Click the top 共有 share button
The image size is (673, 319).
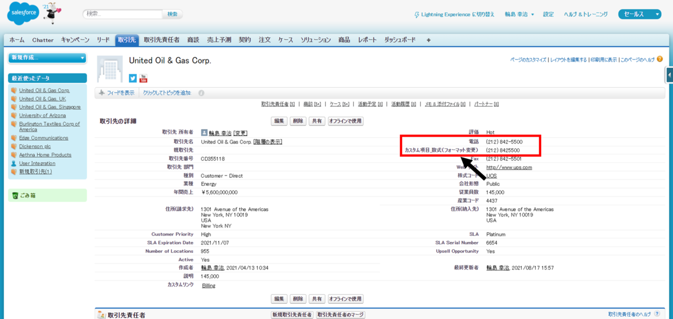tap(317, 121)
